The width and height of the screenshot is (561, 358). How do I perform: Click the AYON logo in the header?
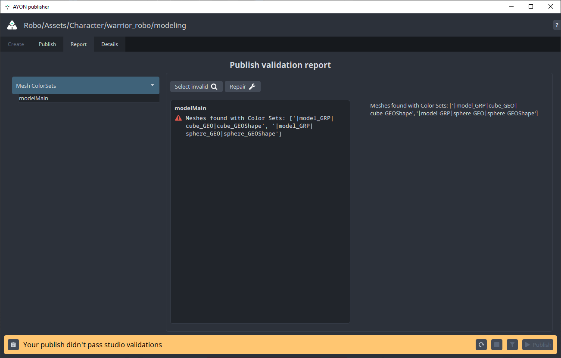(12, 25)
